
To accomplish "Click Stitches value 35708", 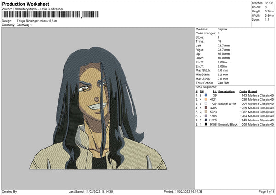I will point(269,3).
